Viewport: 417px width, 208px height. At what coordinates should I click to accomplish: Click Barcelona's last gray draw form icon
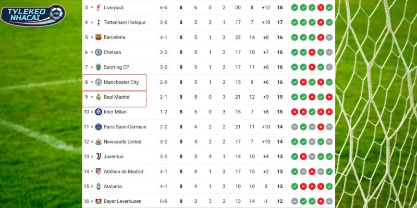329,37
